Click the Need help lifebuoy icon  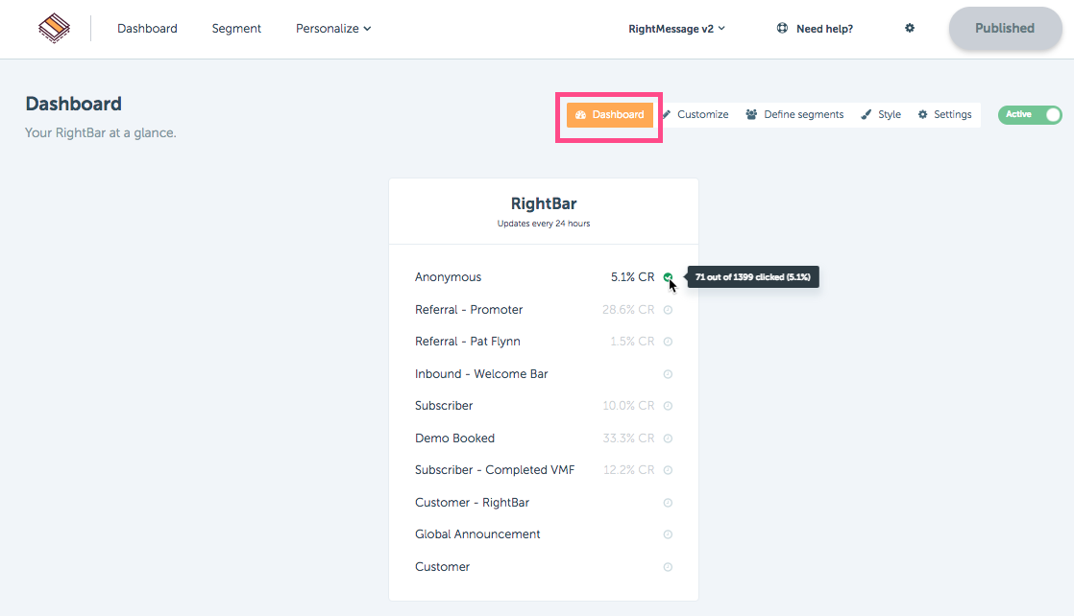pos(782,28)
